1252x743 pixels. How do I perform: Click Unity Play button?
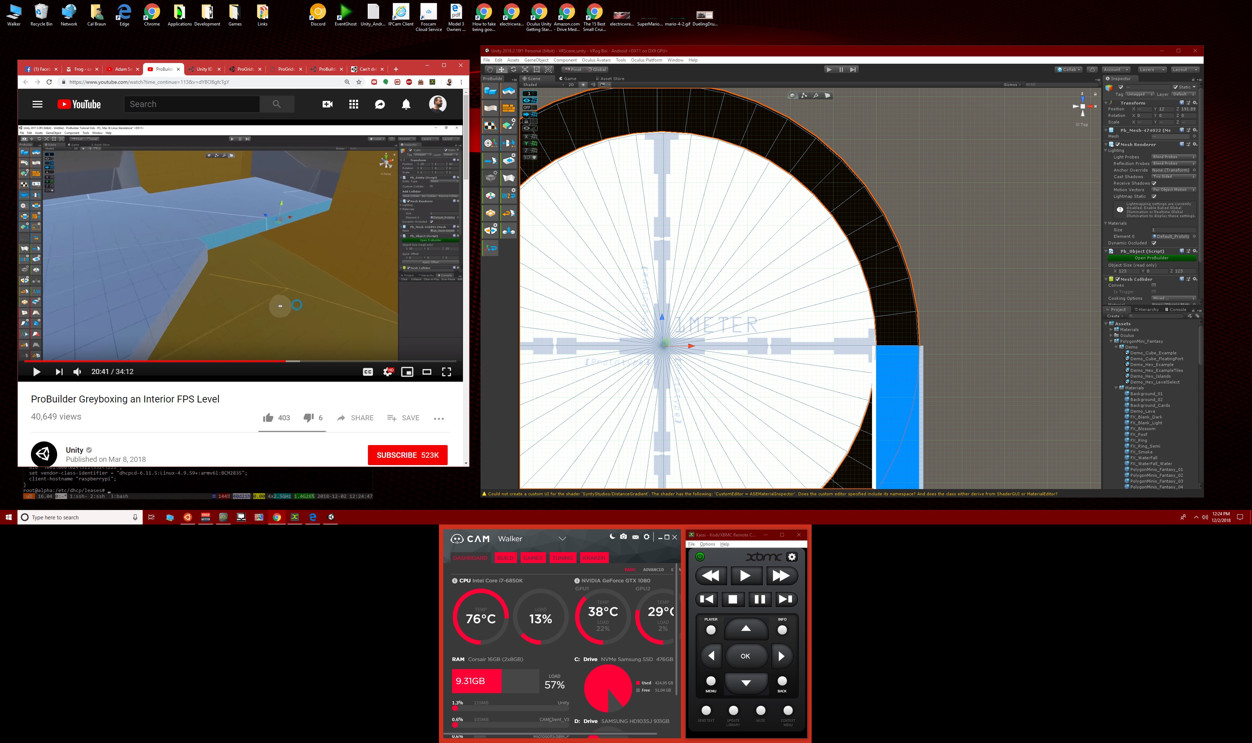pos(829,70)
